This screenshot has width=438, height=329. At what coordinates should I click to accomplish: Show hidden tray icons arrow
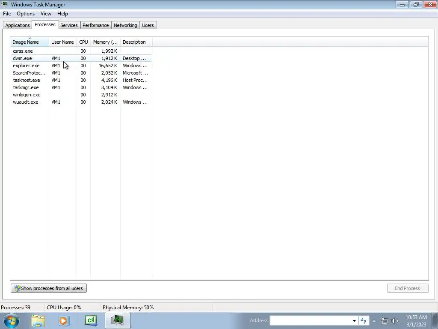click(x=374, y=321)
